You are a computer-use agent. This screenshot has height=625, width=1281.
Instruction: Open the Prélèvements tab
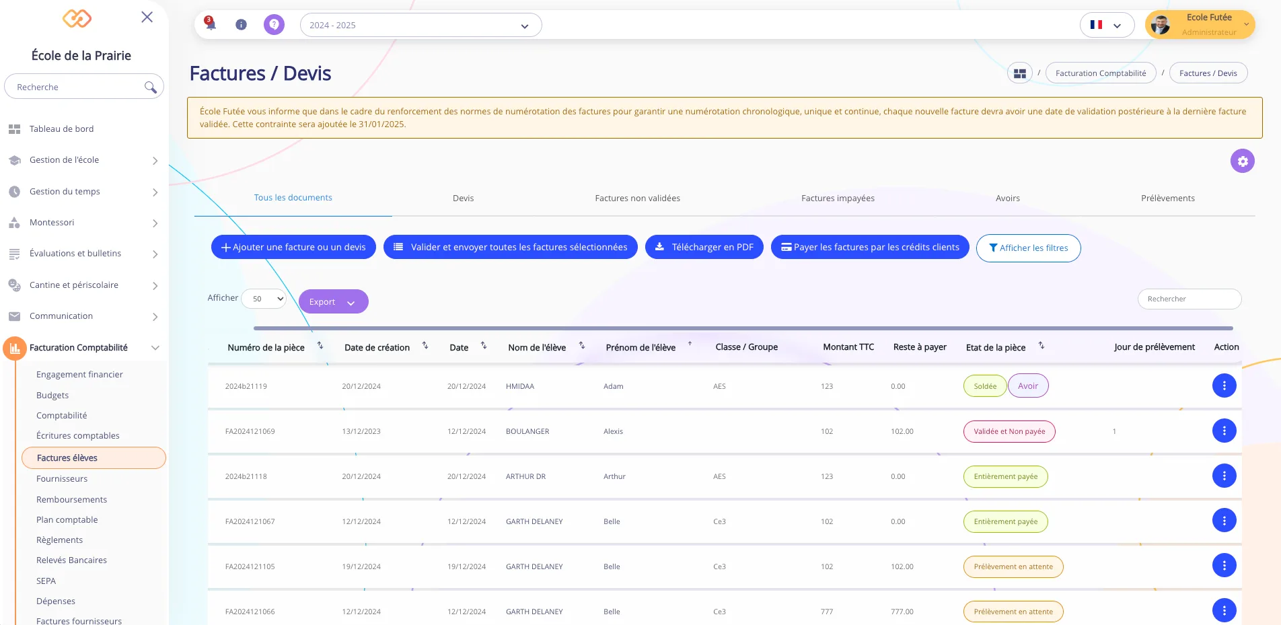(x=1168, y=198)
